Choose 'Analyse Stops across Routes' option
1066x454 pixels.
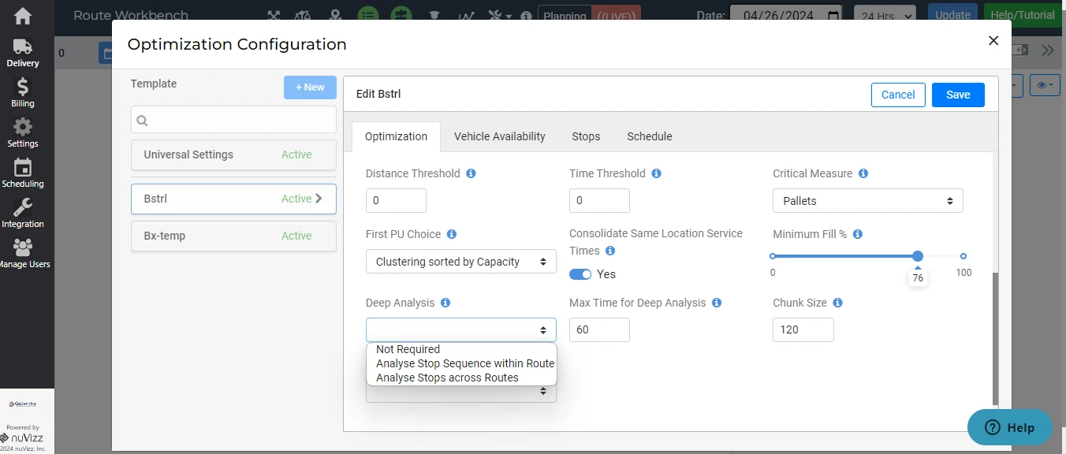click(447, 378)
